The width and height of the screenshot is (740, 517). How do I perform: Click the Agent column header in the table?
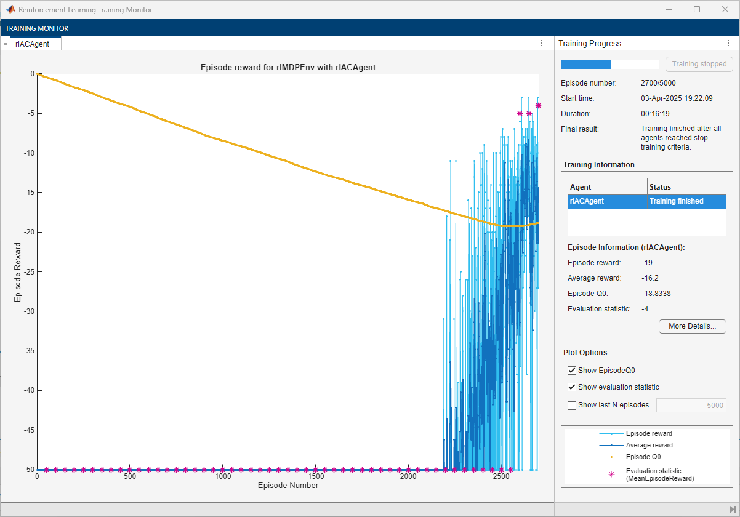[607, 186]
